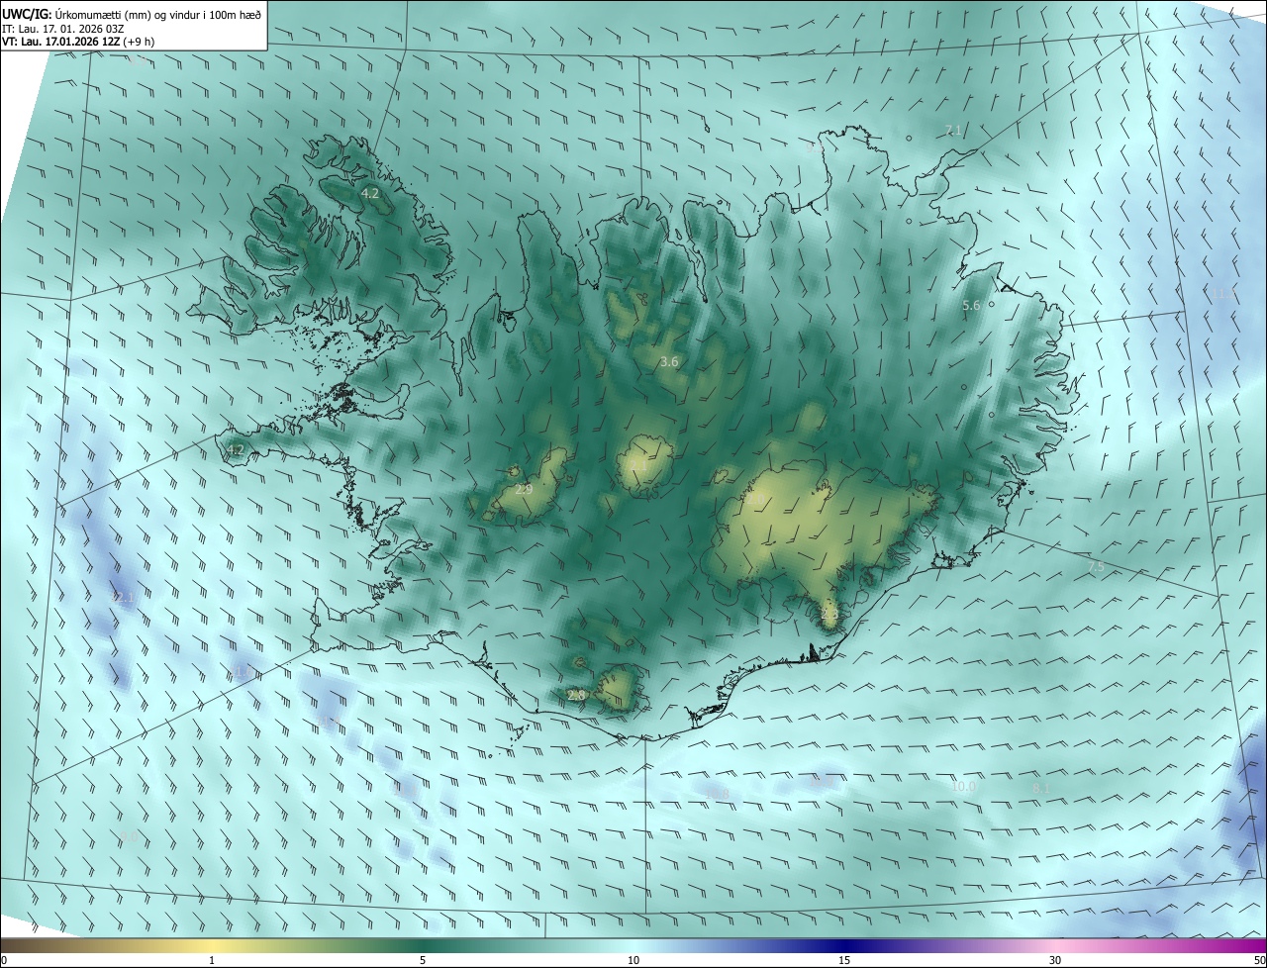Click the 4.2 value on the Westfjords peninsula
The height and width of the screenshot is (968, 1267).
370,194
